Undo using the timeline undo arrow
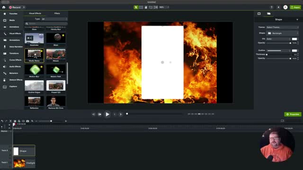The image size is (303, 170). point(2,121)
